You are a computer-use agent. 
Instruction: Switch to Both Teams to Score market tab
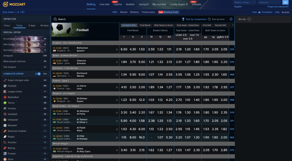[163, 25]
